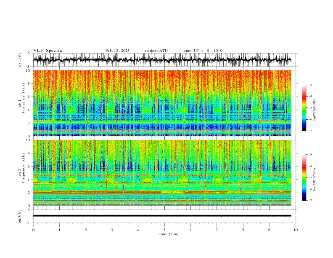Screen dimensions: 333x258
Task: Click the date 'Feb. 15, 2025'
Action: click(x=117, y=51)
